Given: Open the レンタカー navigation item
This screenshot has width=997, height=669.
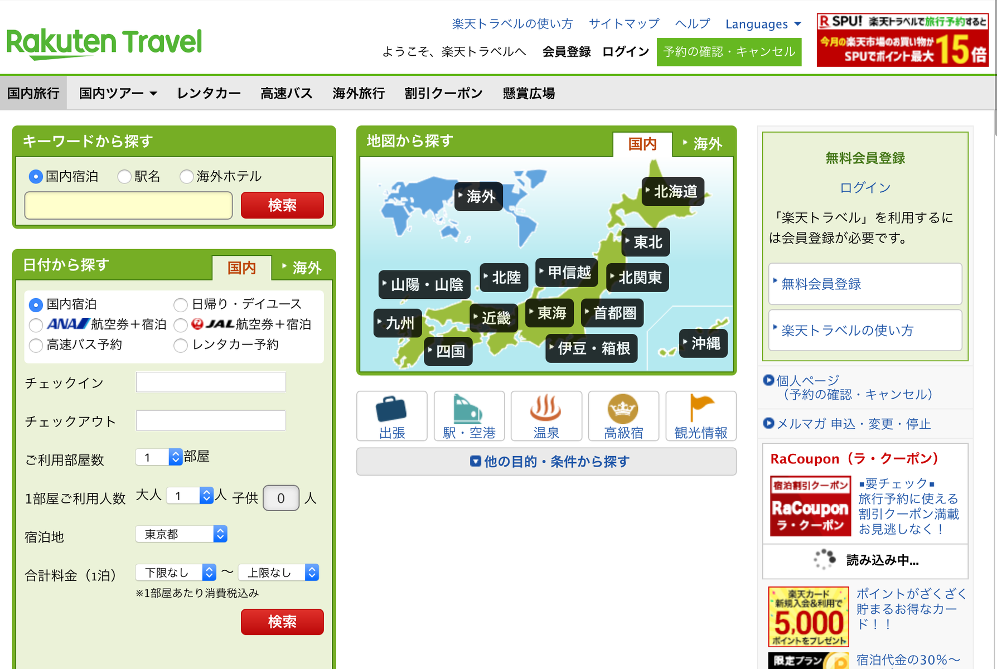Looking at the screenshot, I should pyautogui.click(x=209, y=93).
